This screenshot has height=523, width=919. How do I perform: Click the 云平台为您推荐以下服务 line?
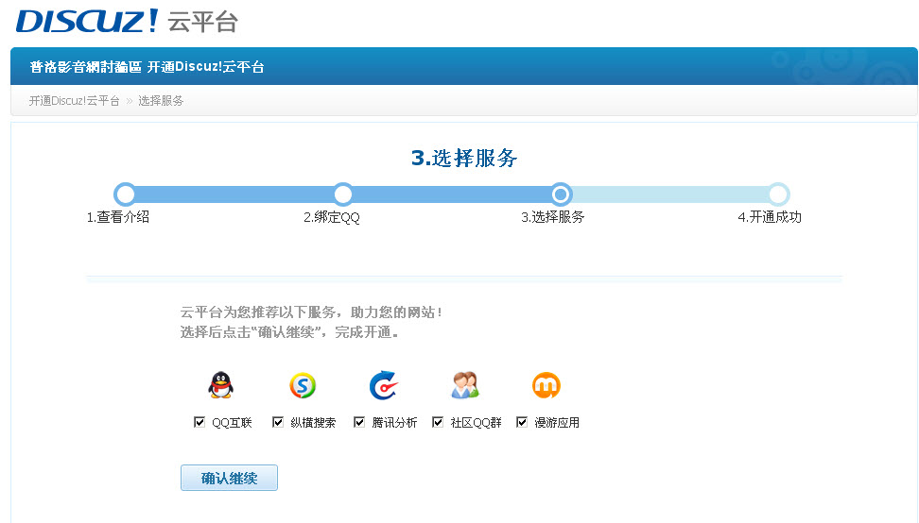pos(311,312)
